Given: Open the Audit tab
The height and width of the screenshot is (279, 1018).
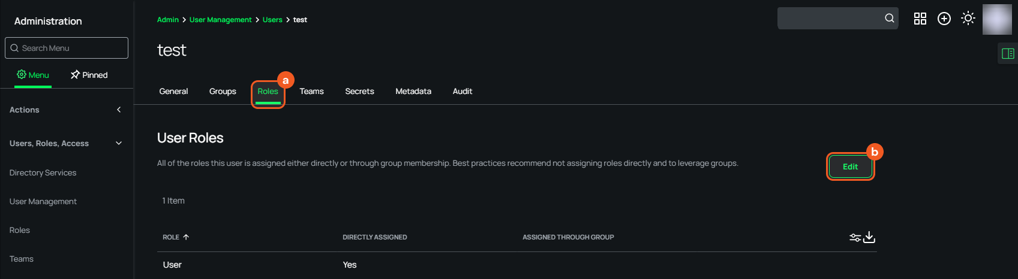Looking at the screenshot, I should click(x=463, y=92).
